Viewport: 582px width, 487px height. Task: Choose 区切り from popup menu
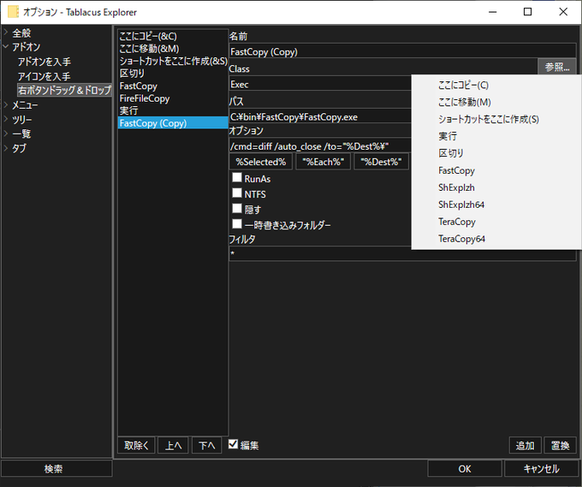[x=496, y=153]
